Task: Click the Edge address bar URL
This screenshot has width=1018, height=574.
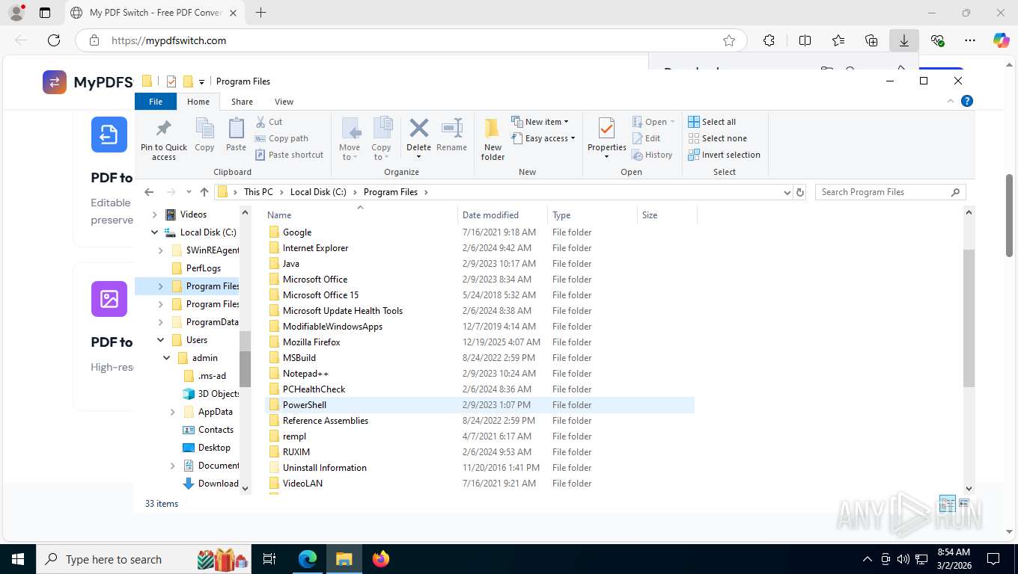Action: (168, 40)
